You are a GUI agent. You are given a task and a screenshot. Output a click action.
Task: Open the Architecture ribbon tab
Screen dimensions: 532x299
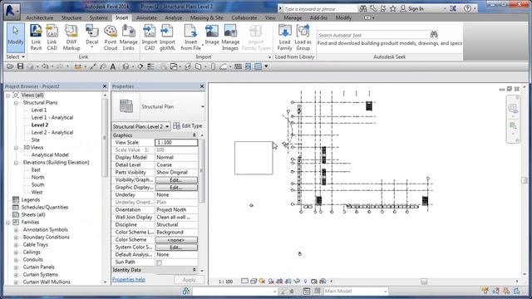pyautogui.click(x=40, y=17)
